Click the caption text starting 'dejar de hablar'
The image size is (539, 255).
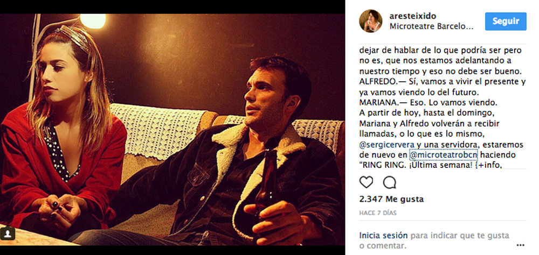[x=443, y=107]
